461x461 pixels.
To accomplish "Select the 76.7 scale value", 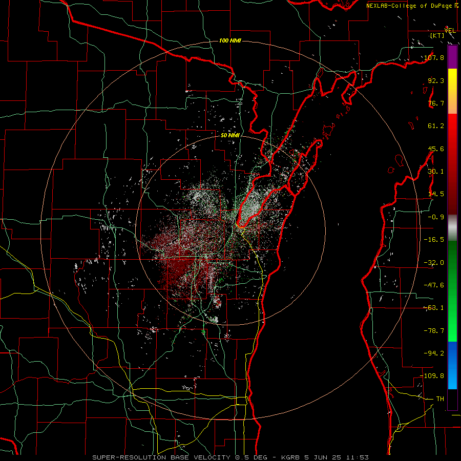I will [x=436, y=103].
